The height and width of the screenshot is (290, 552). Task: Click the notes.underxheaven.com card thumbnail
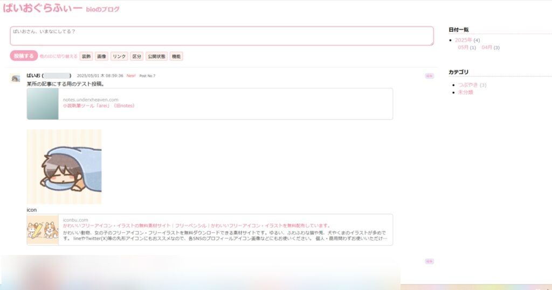[43, 103]
